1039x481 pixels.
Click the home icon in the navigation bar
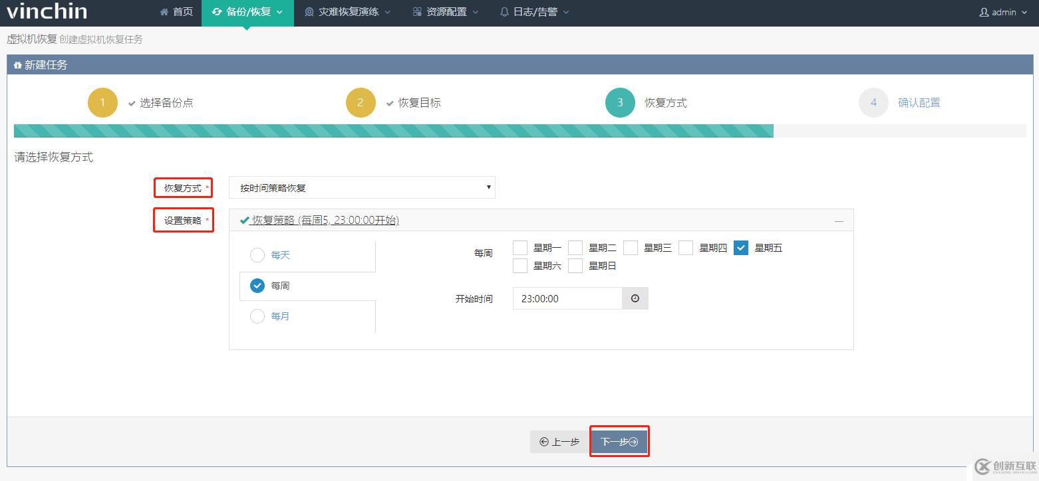pyautogui.click(x=164, y=11)
